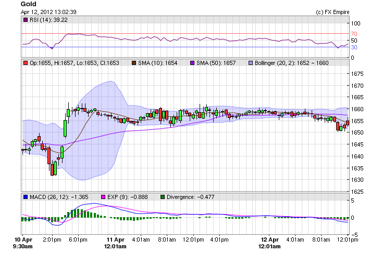The height and width of the screenshot is (253, 370).
Task: Click the '12 Apr 12:01am' time label
Action: point(269,243)
